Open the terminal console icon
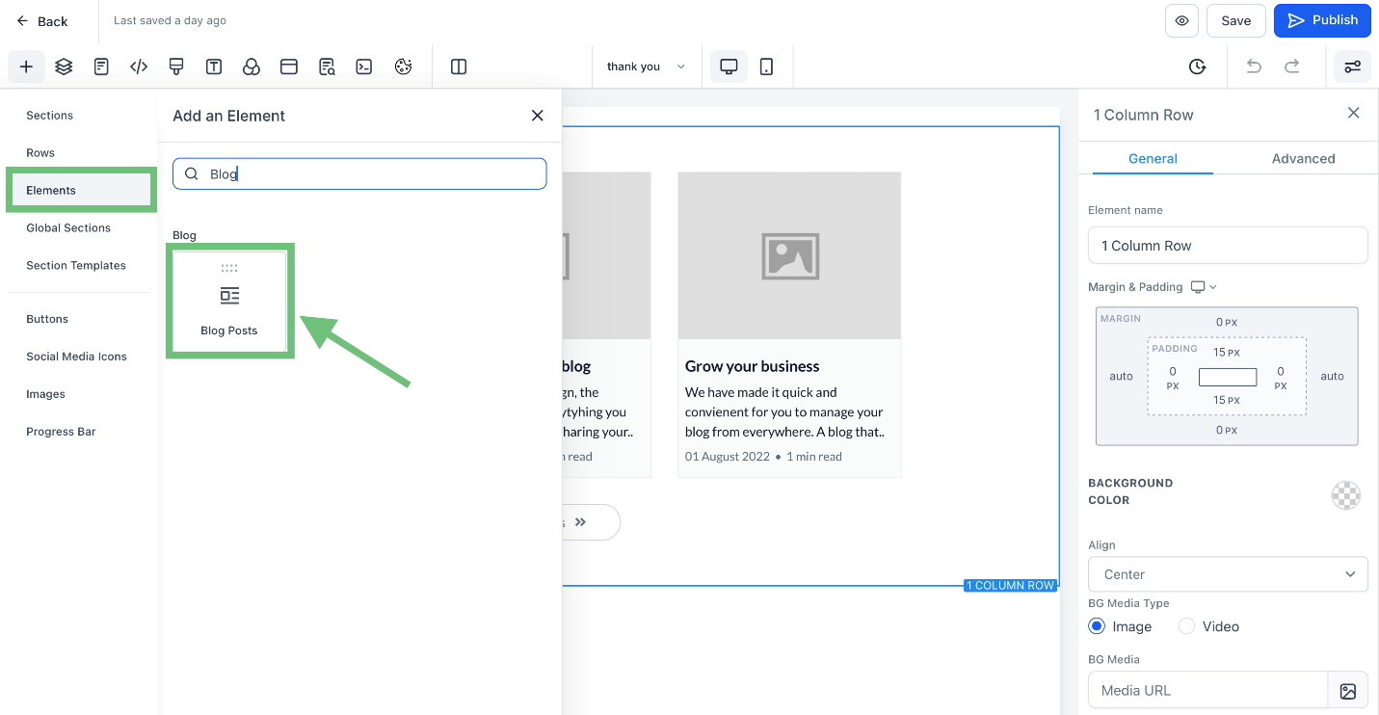The height and width of the screenshot is (715, 1379). point(364,66)
